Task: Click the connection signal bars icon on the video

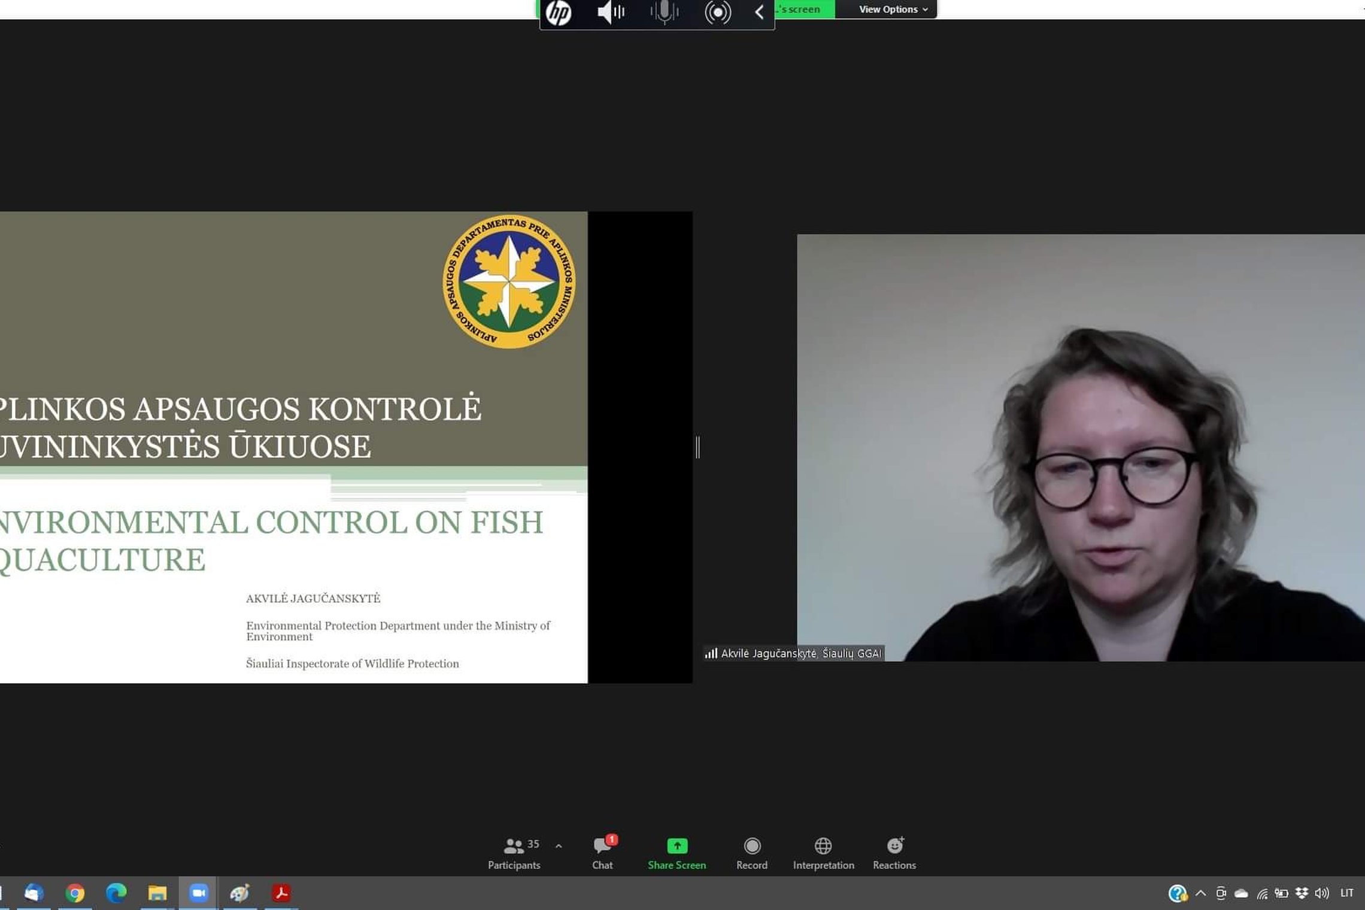Action: click(x=711, y=653)
